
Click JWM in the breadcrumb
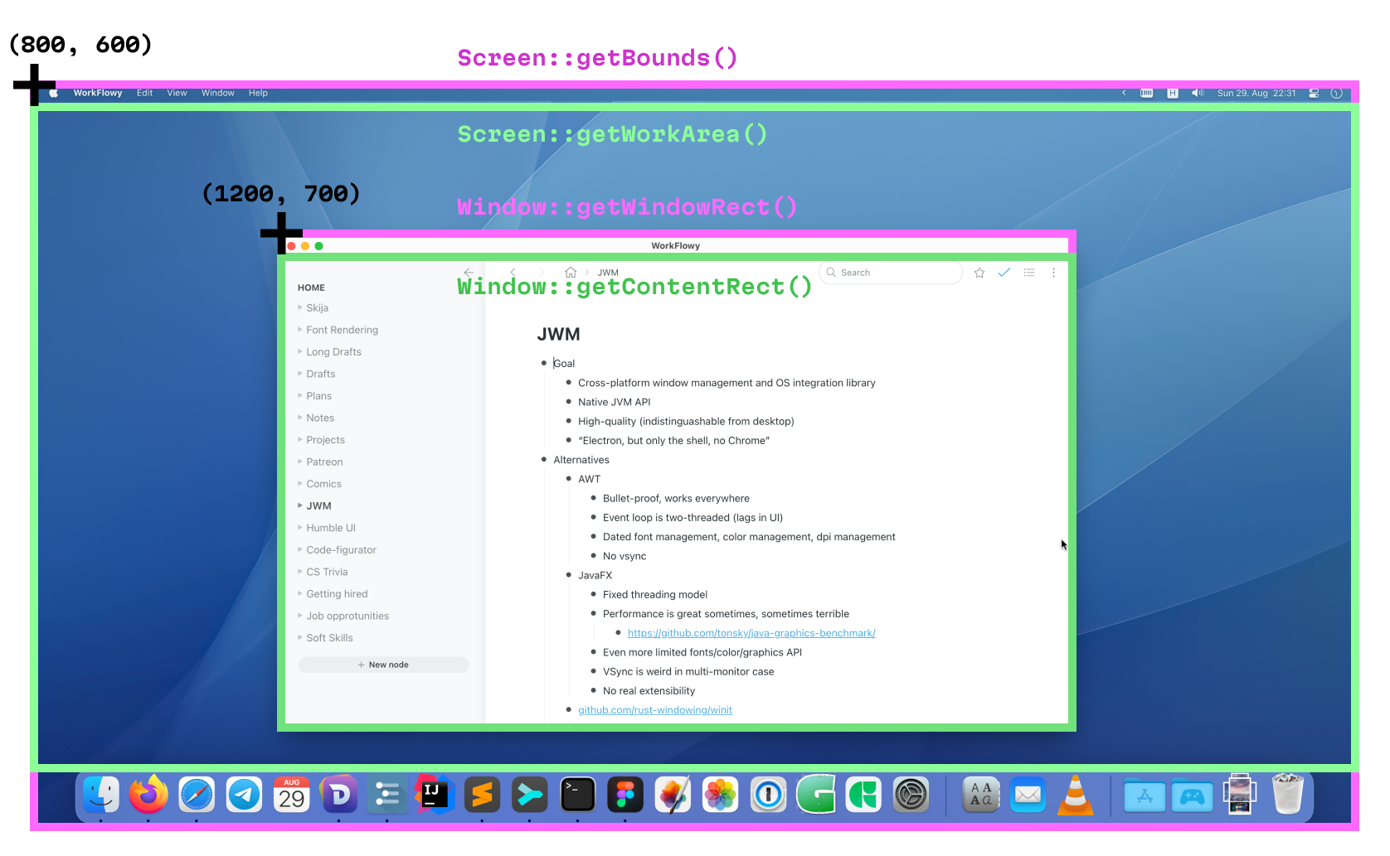coord(608,273)
